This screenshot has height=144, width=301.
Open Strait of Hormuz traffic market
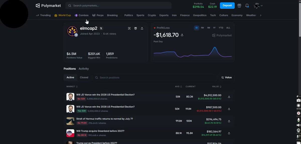coord(105,119)
